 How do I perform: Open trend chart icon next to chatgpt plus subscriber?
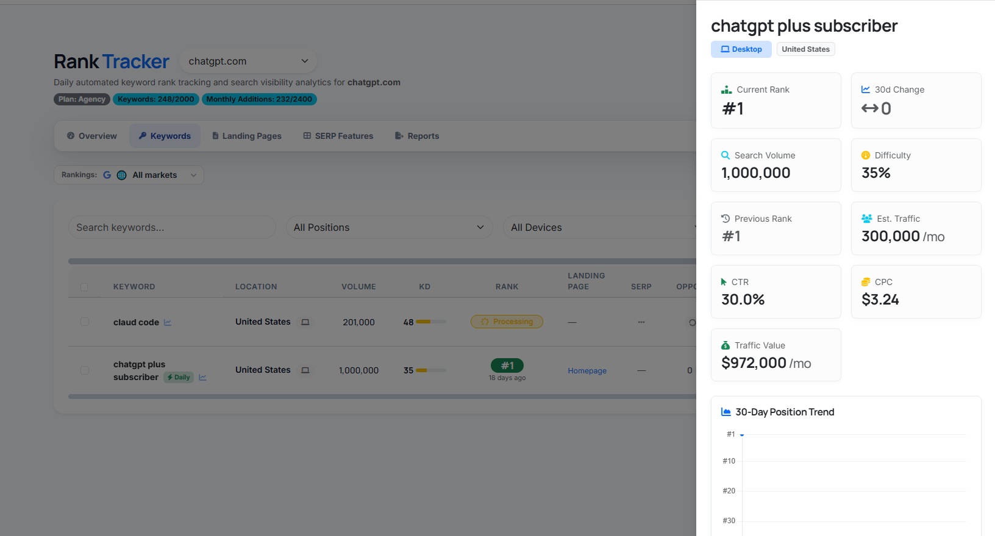click(202, 377)
